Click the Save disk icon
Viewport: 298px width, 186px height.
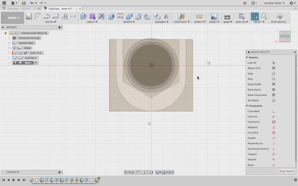(x=24, y=3)
